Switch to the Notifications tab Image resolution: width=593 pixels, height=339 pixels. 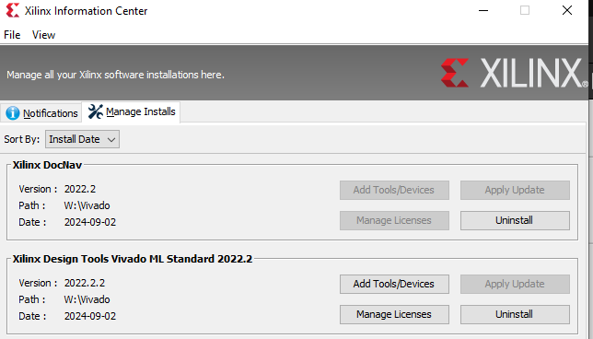pos(41,113)
